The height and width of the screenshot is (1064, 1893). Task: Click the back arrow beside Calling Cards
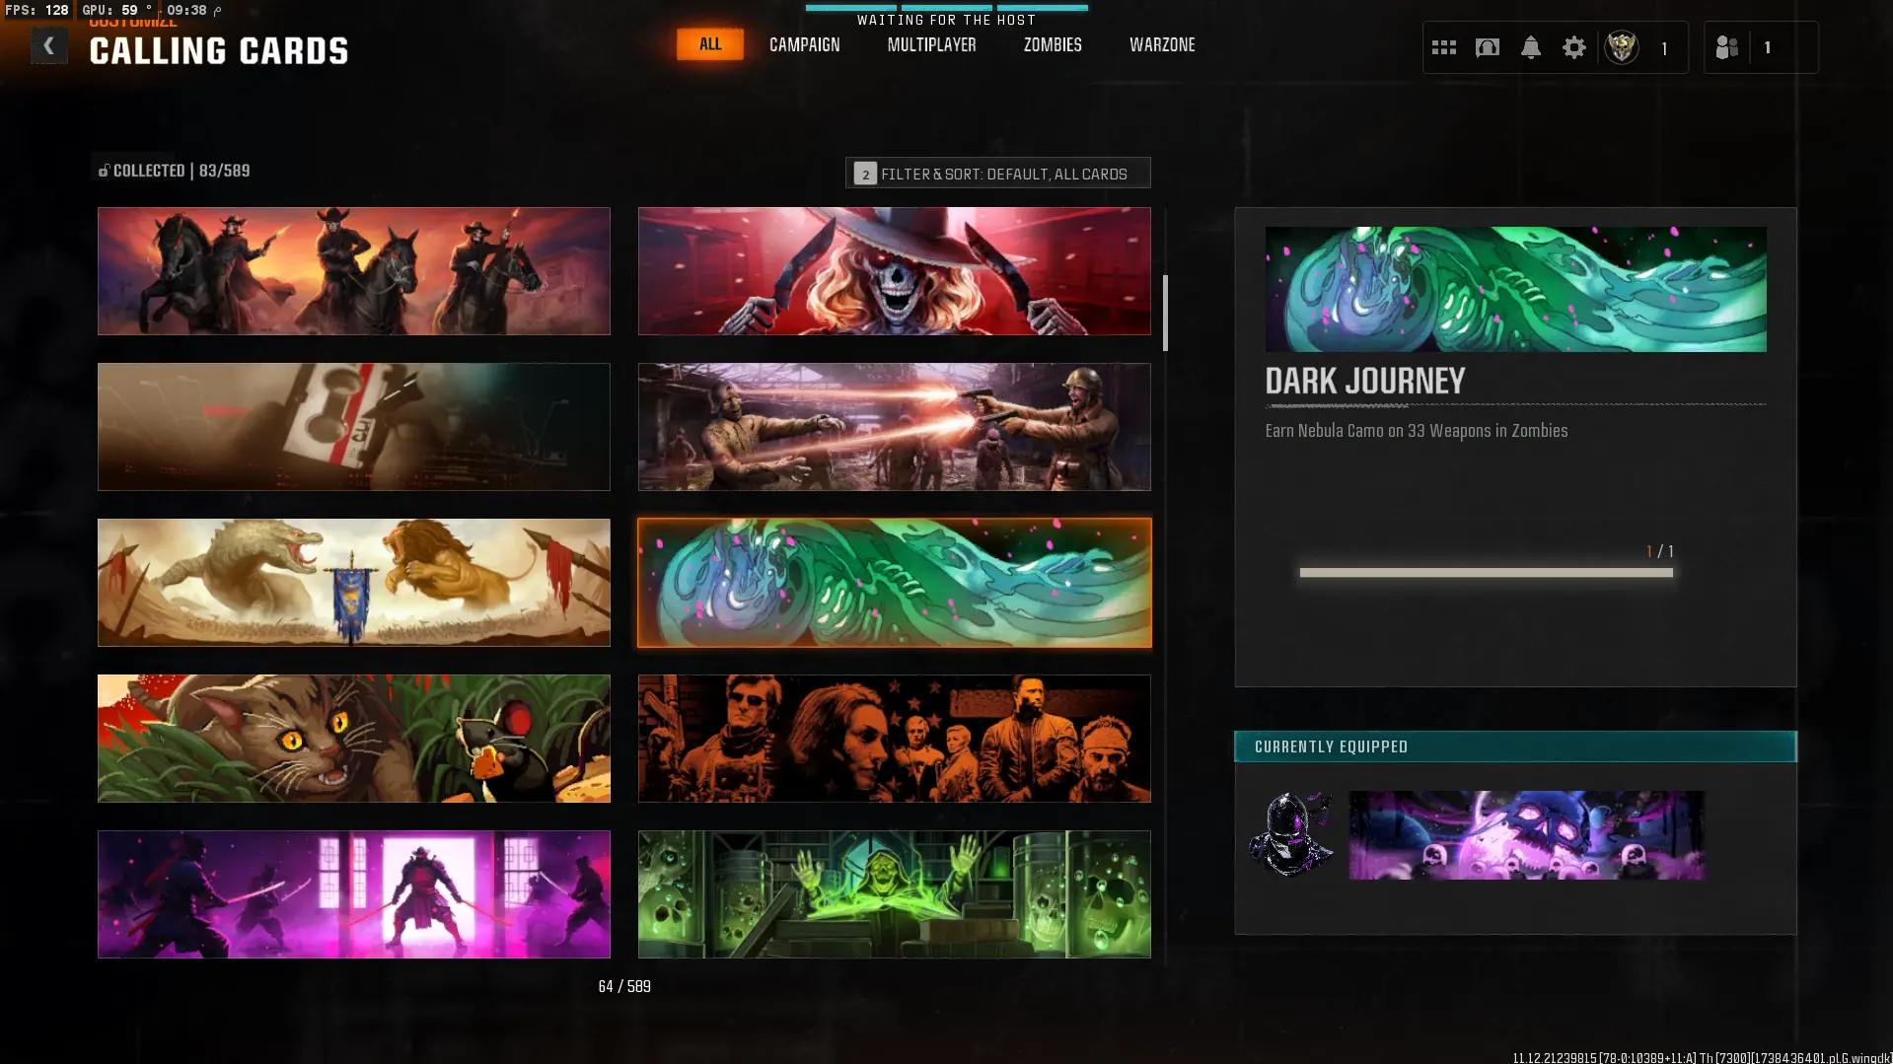click(x=48, y=46)
